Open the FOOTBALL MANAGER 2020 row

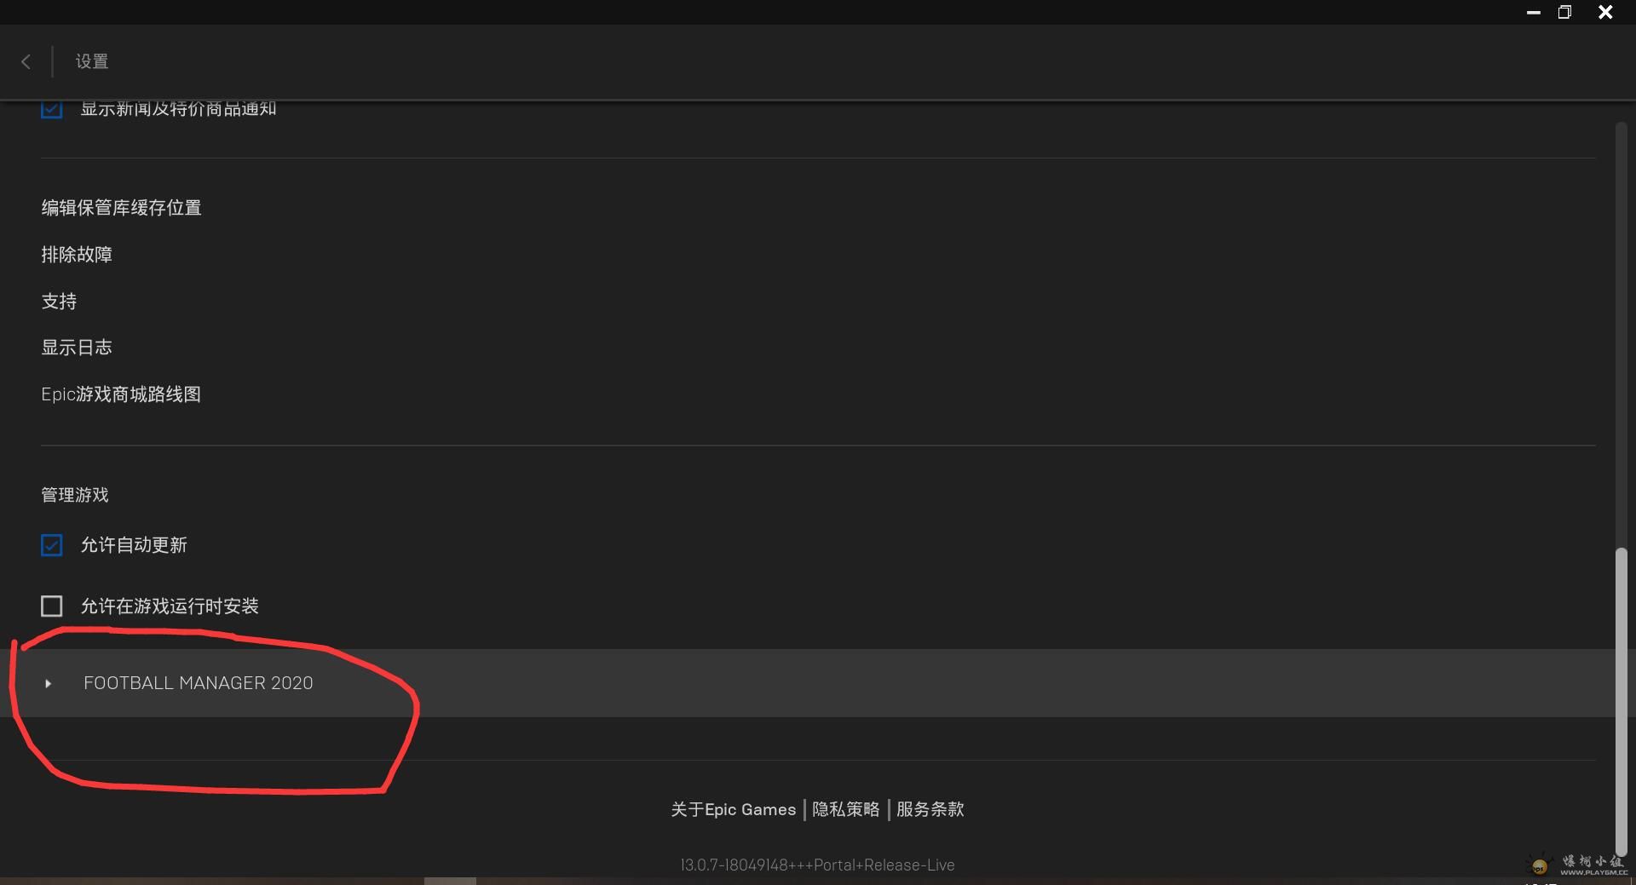(x=808, y=683)
